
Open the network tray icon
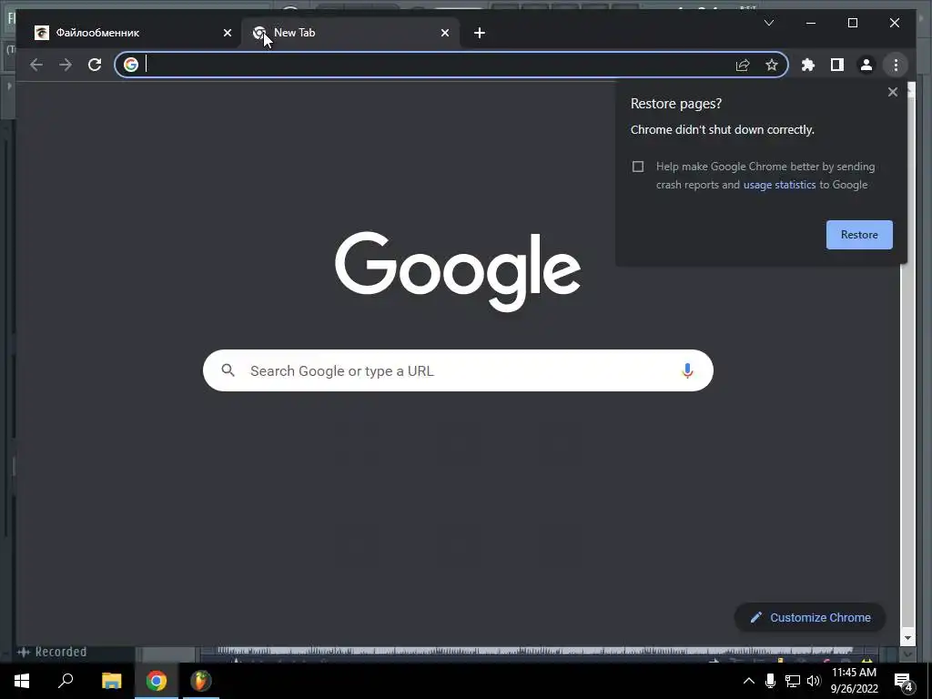pos(793,681)
